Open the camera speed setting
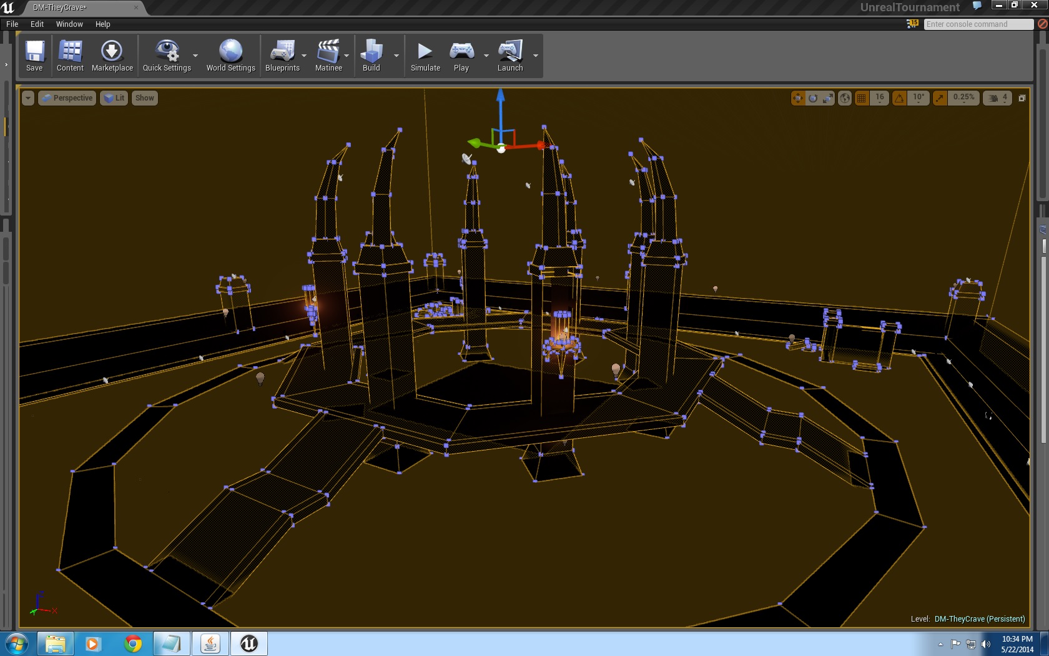This screenshot has height=656, width=1049. (x=997, y=98)
